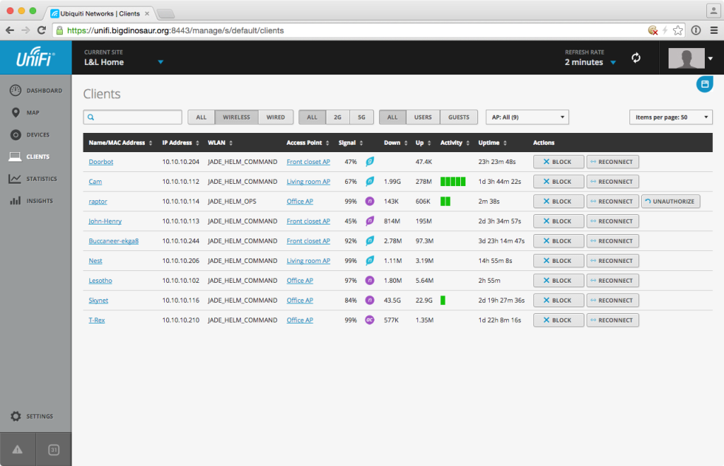Expand the Refresh Rate dropdown
724x466 pixels.
pos(612,63)
